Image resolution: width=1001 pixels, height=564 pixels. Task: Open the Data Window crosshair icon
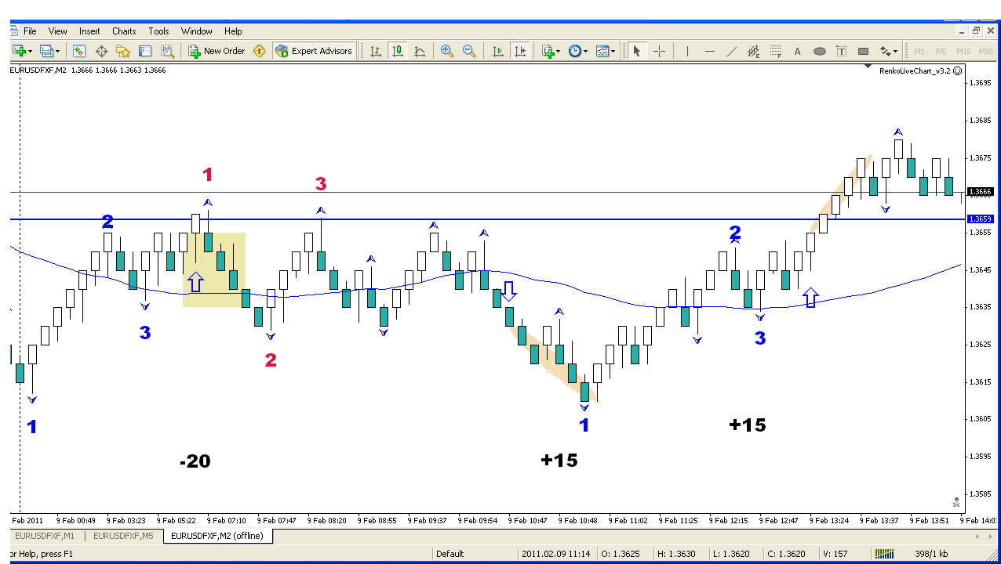click(x=101, y=51)
